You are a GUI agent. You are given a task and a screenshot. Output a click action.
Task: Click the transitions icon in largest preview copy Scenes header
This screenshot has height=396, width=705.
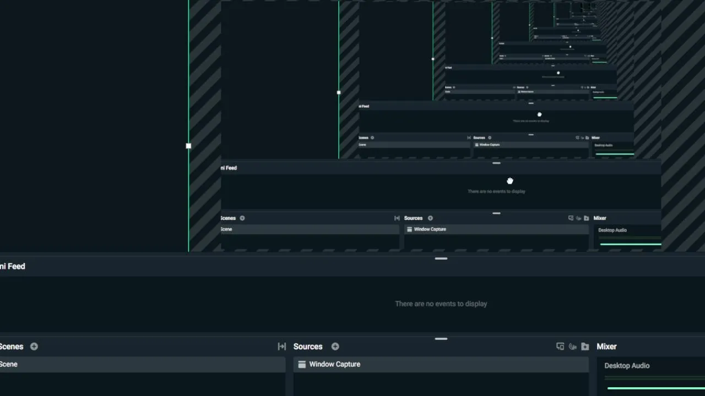point(397,218)
